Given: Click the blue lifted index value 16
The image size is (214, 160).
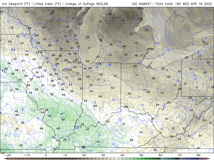Looking at the screenshot, I should tap(97, 67).
